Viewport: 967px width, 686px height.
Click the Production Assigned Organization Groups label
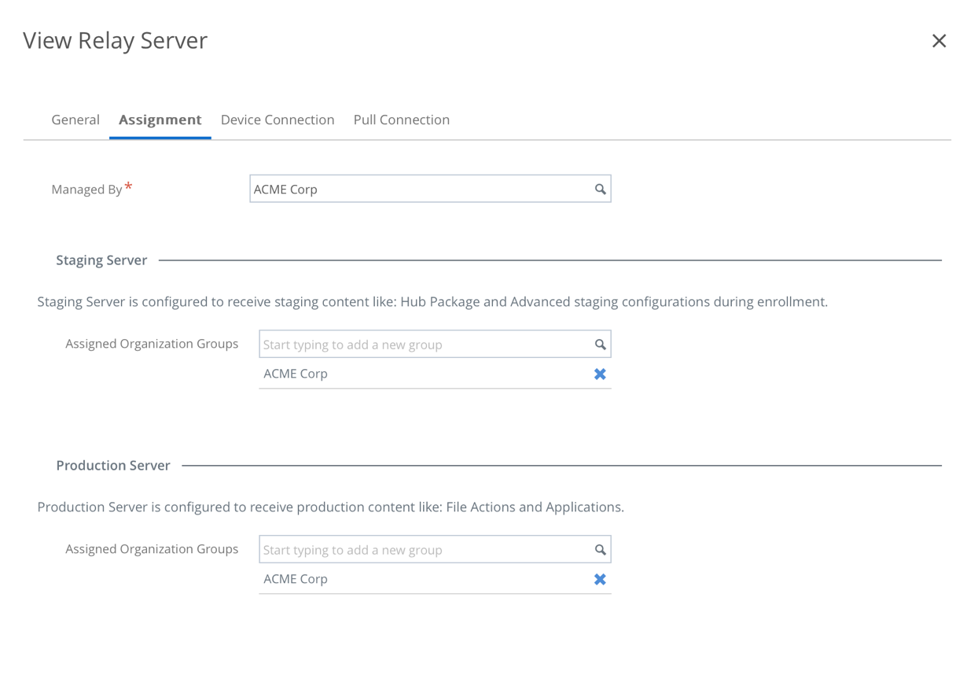pyautogui.click(x=152, y=549)
